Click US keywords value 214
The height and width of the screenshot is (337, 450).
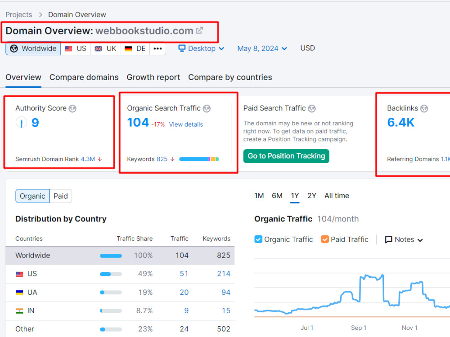point(224,274)
